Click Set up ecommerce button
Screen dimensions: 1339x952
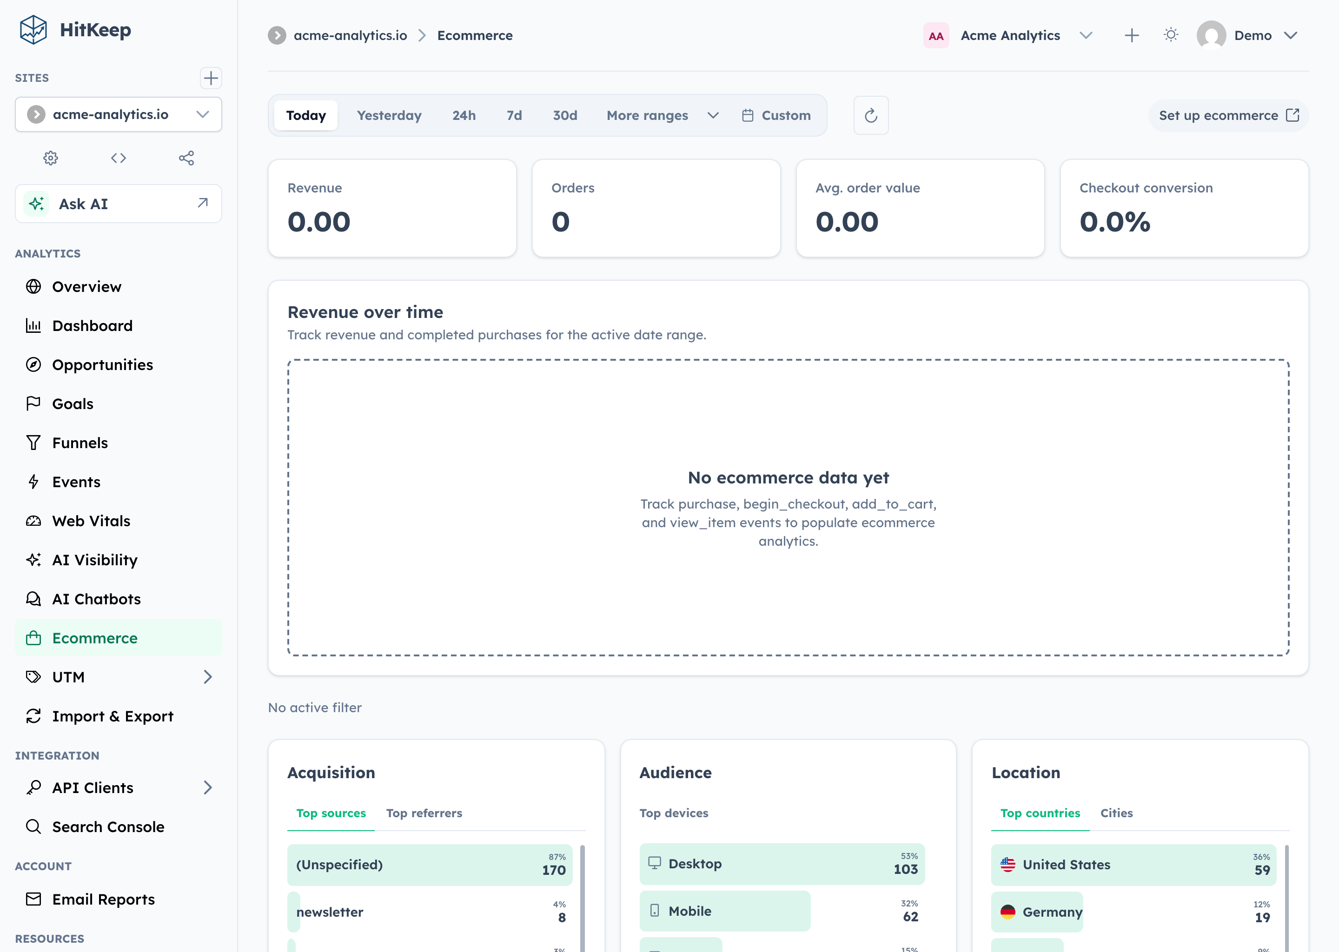click(x=1229, y=115)
